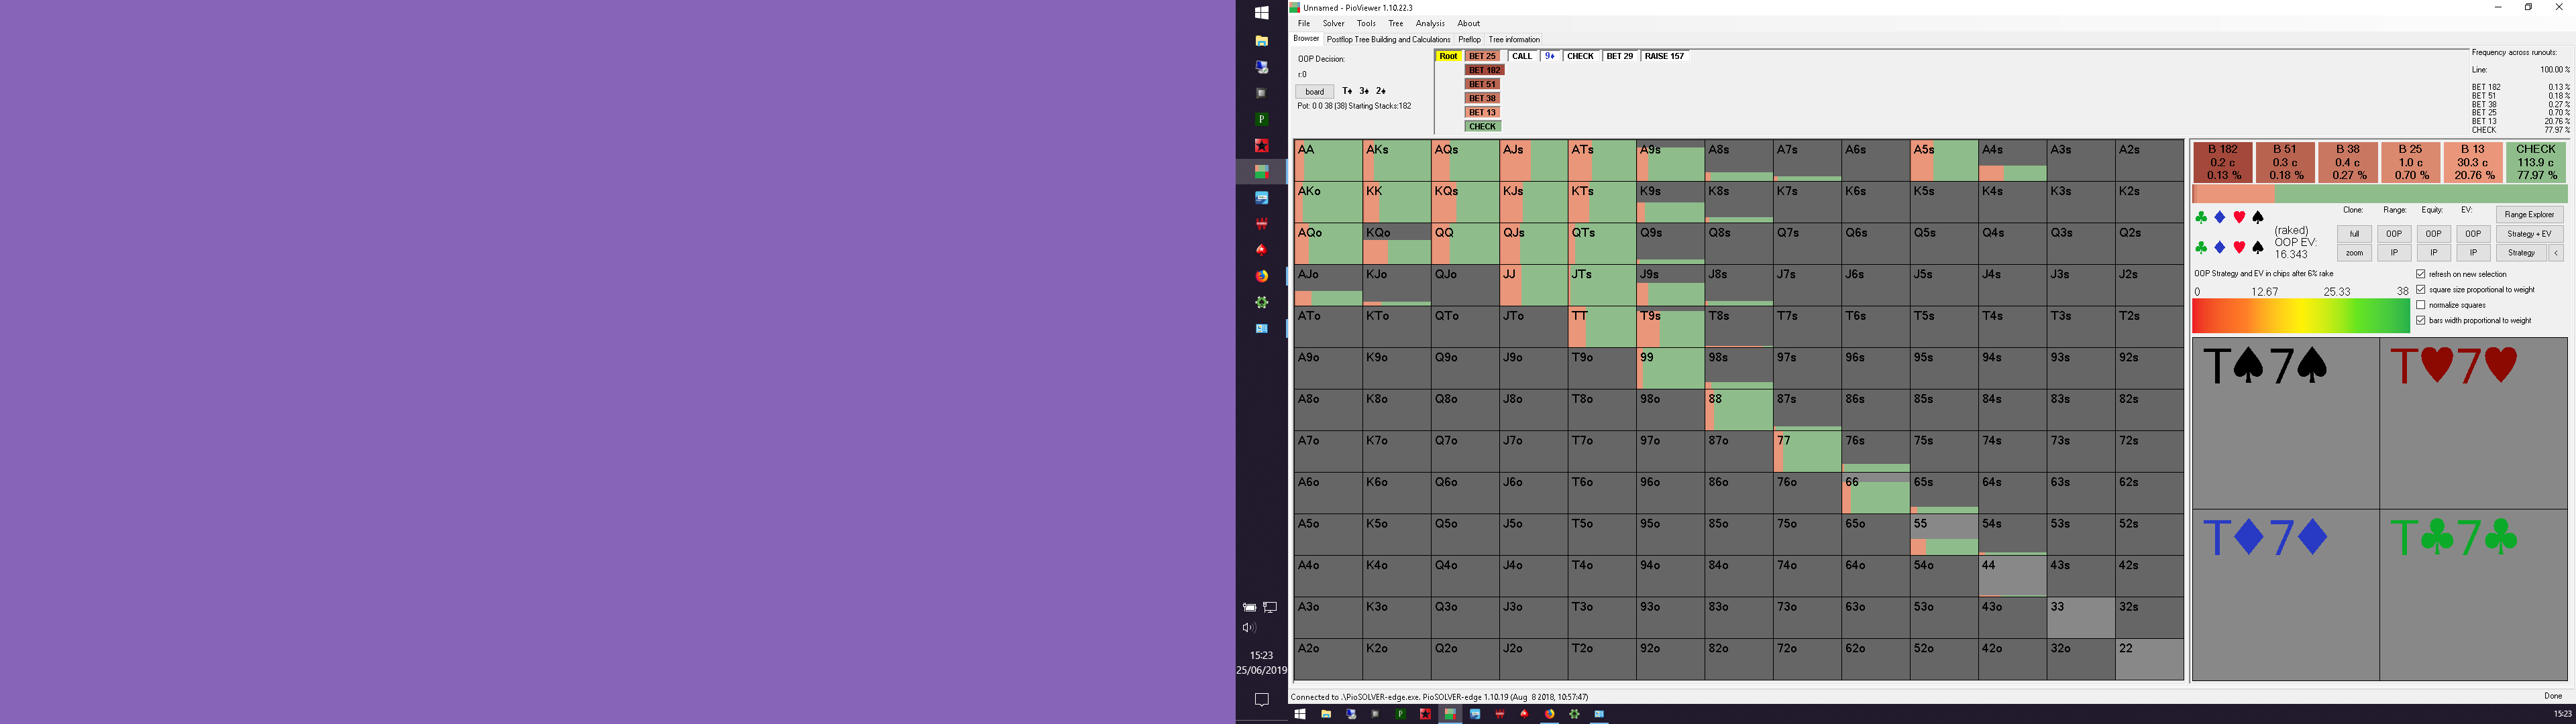Image resolution: width=2576 pixels, height=724 pixels.
Task: Select the green CHECK node under Root
Action: click(1482, 126)
